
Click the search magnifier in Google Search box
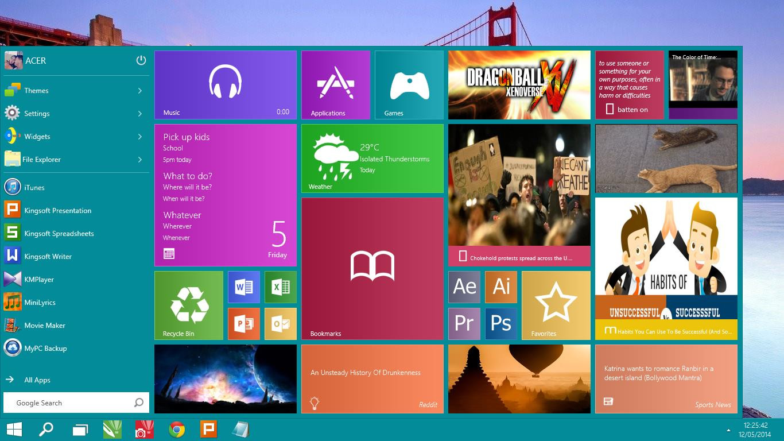pos(139,403)
